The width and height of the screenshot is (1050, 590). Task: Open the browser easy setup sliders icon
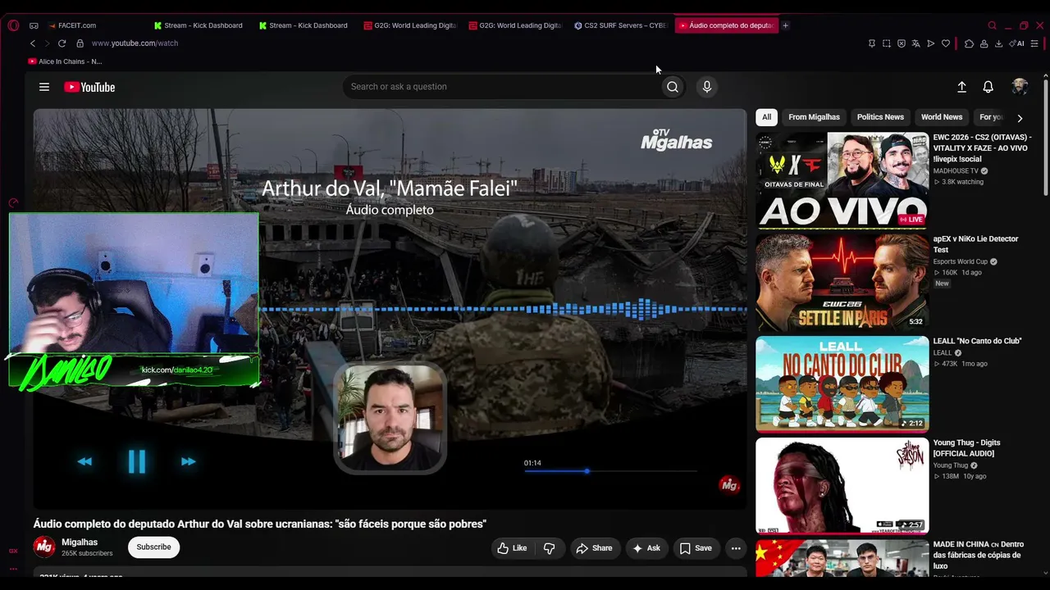pos(1034,43)
